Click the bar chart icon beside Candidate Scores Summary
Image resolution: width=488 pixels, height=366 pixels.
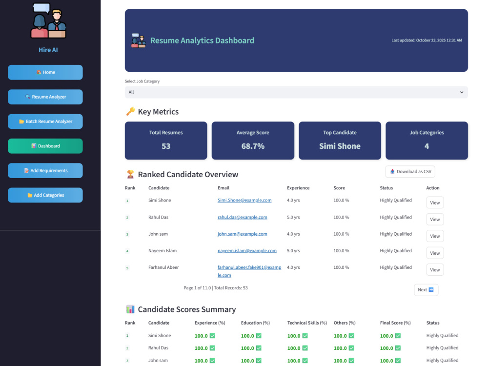pyautogui.click(x=130, y=309)
